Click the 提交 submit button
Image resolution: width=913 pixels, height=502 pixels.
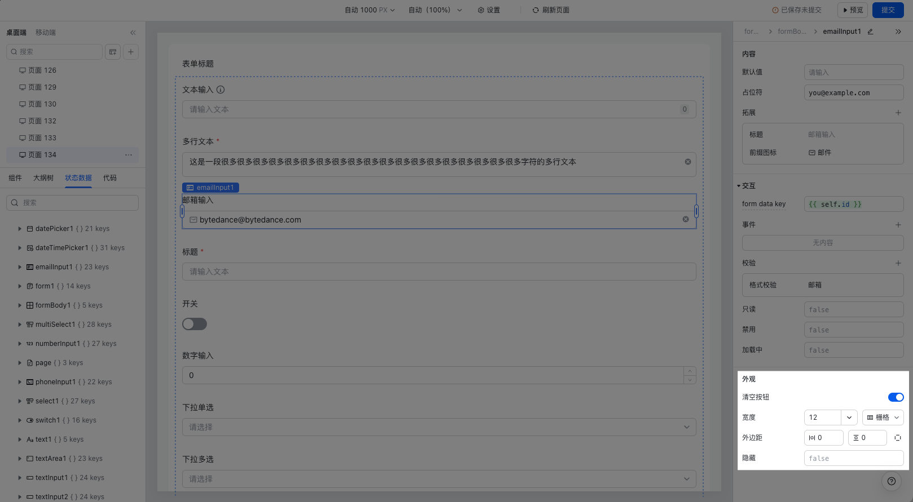888,10
